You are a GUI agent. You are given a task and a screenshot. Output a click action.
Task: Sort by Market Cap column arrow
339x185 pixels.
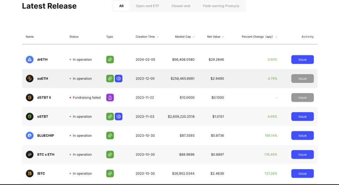point(193,37)
